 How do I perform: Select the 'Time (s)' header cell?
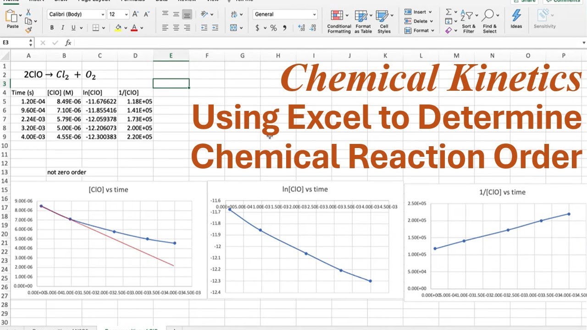(x=28, y=93)
